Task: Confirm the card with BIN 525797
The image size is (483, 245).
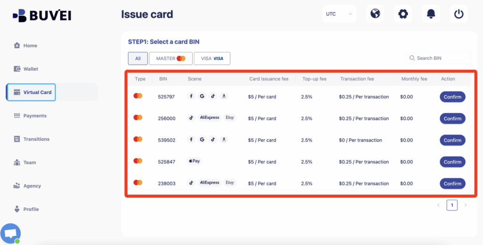Action: (452, 97)
